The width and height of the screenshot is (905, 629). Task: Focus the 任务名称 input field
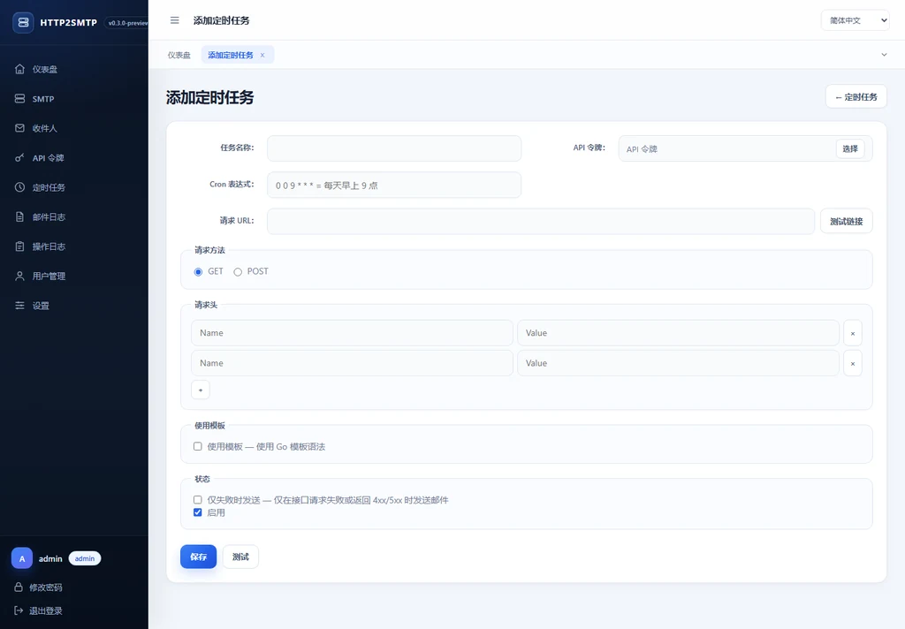394,148
